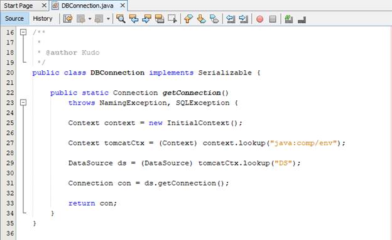This screenshot has height=240, width=392.
Task: Click Find Next Occurrence icon
Action: tap(147, 19)
